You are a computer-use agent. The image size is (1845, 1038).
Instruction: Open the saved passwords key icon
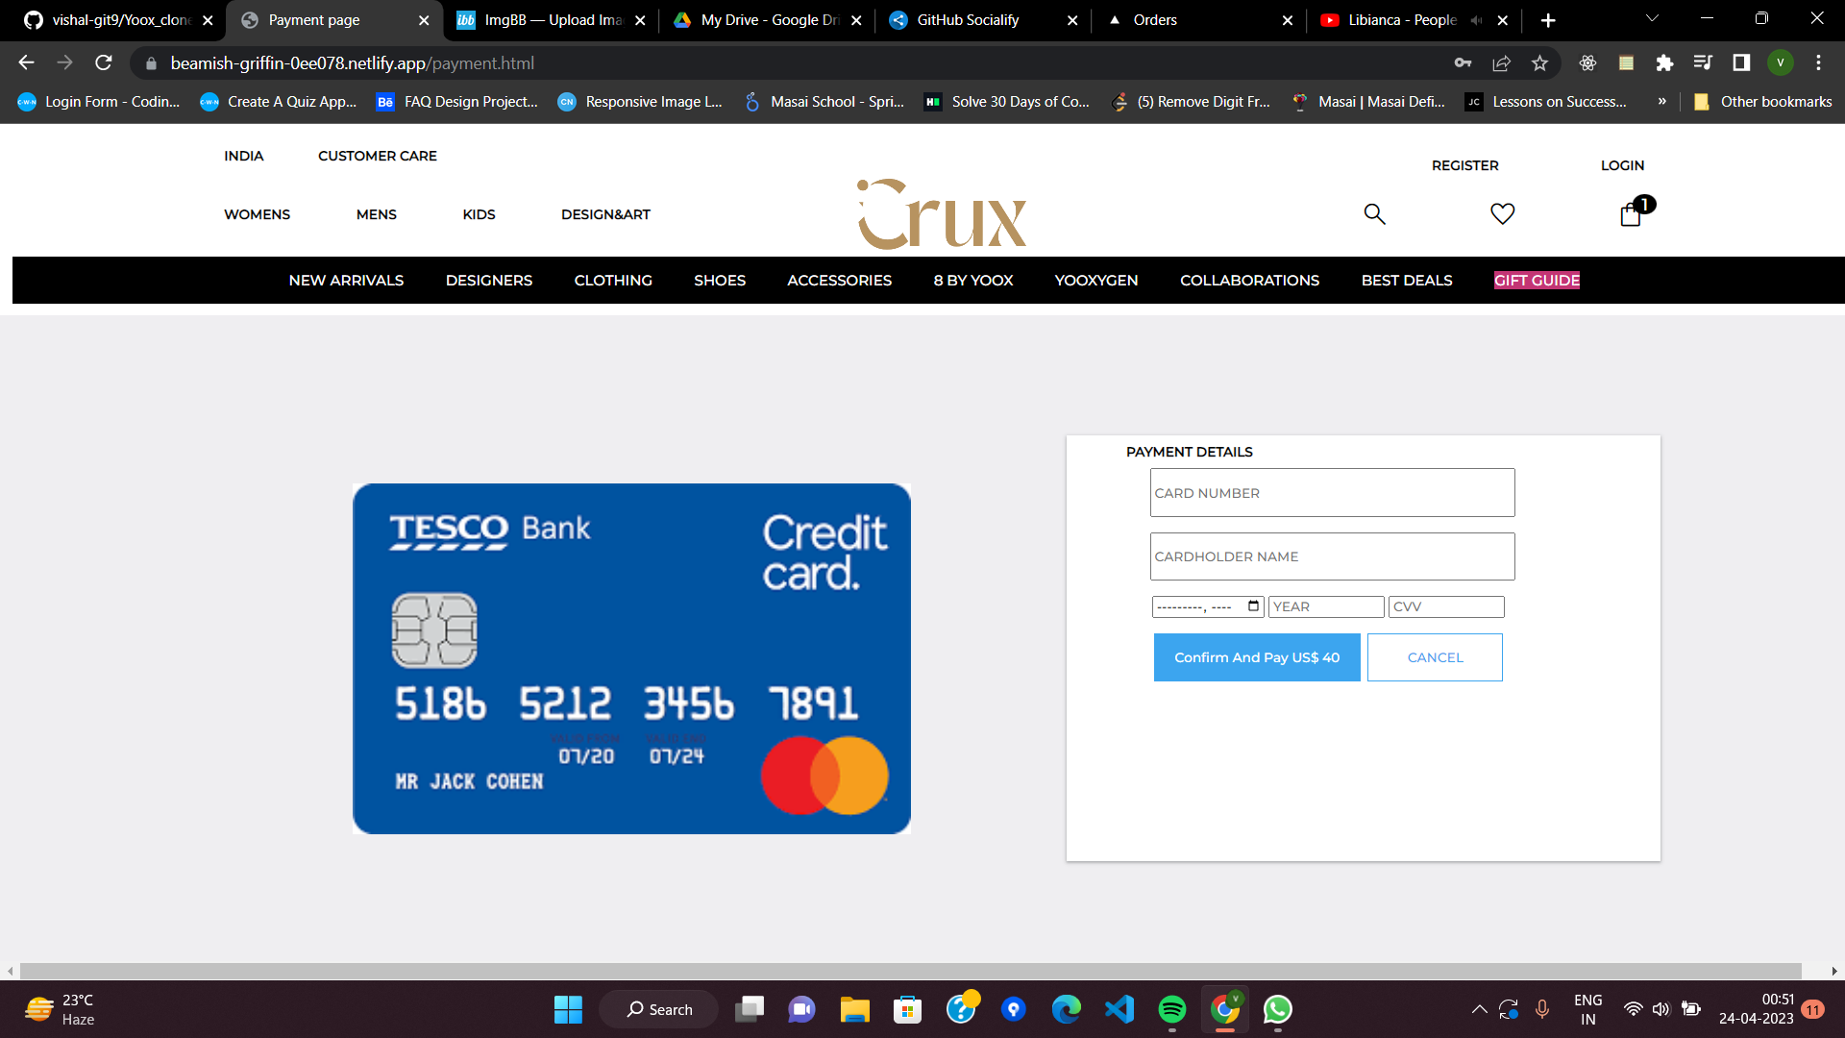[x=1463, y=63]
